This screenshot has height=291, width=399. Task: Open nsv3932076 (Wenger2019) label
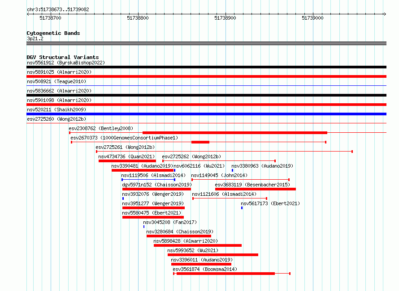click(x=153, y=194)
